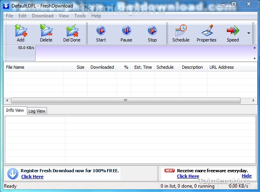
Task: Click the speed graph down arrow
Action: click(254, 58)
